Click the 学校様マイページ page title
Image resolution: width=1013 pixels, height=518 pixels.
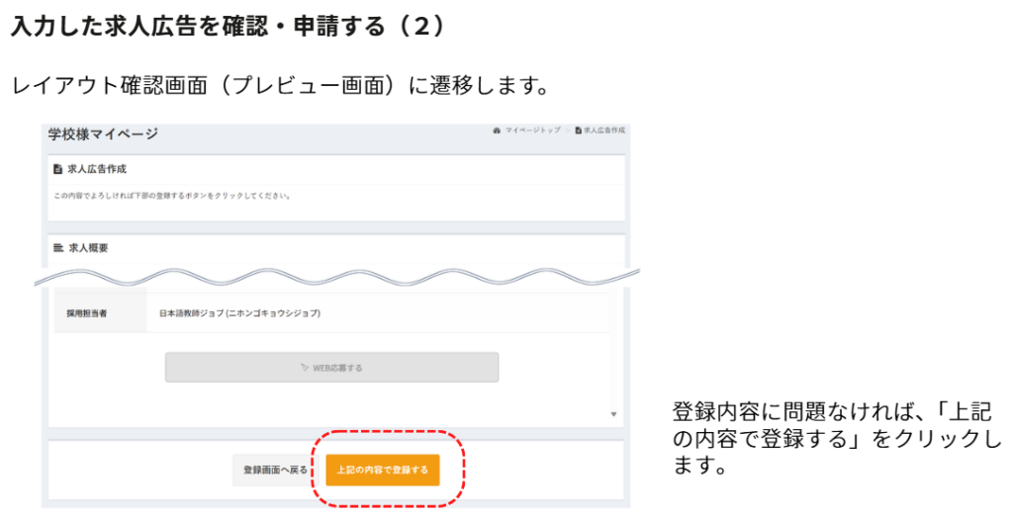coord(103,133)
